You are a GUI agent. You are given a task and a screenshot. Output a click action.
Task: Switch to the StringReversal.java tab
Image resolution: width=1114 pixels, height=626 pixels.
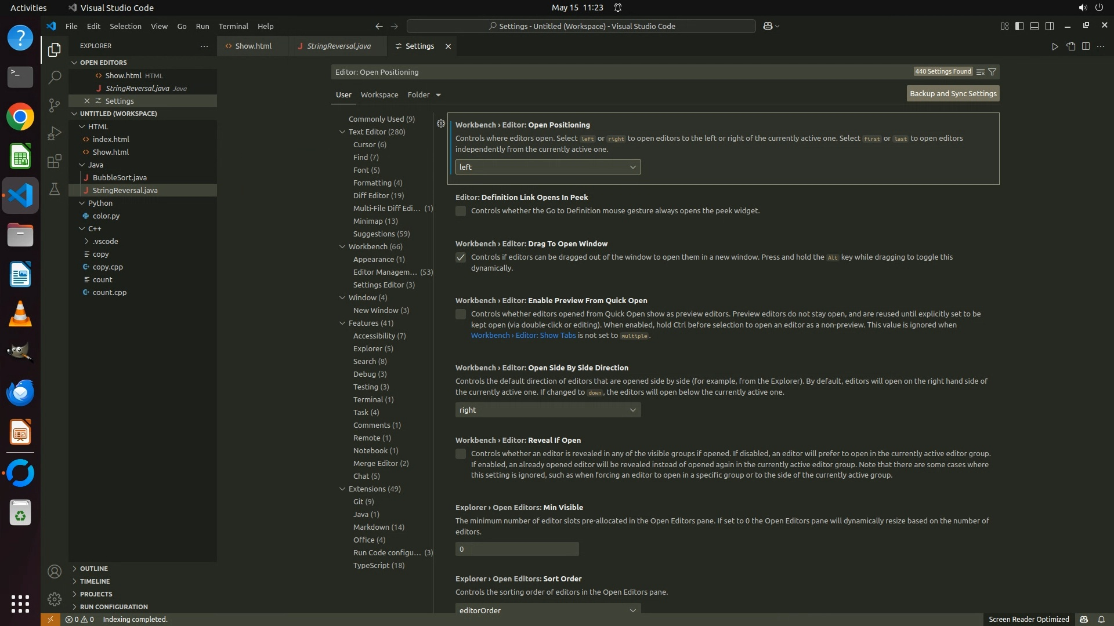click(338, 46)
